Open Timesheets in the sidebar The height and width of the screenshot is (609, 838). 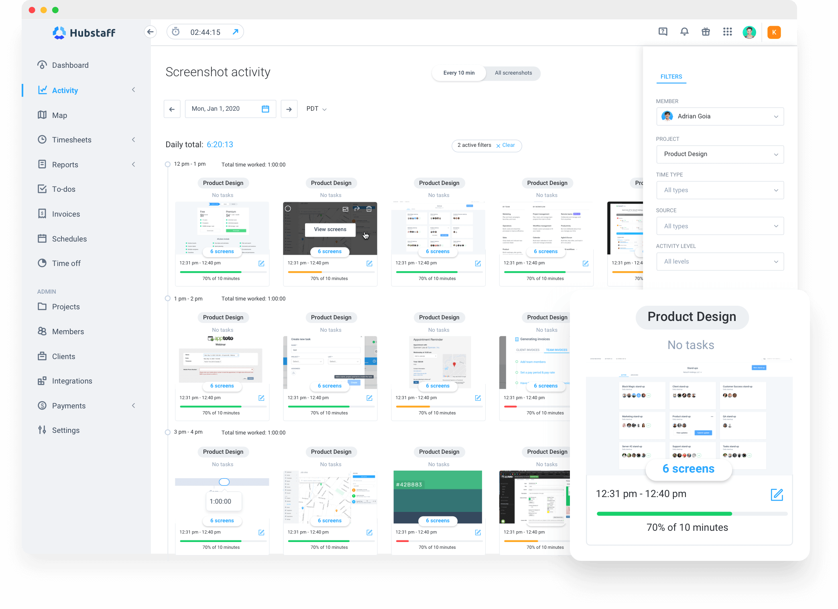tap(72, 140)
